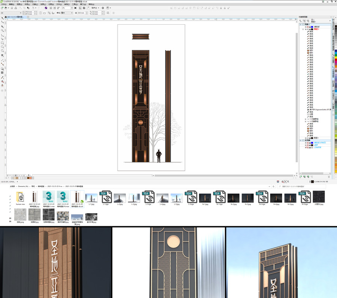Viewport: 337px width, 298px height.
Task: Click the purple search content icon
Action: tap(46, 8)
